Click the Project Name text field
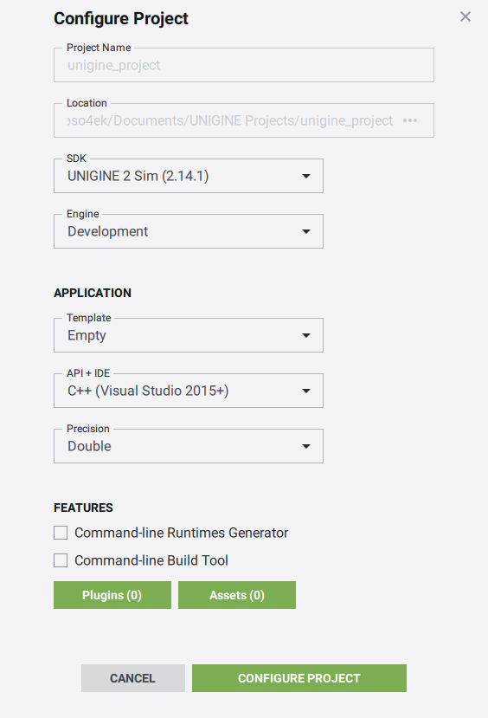 [x=244, y=65]
